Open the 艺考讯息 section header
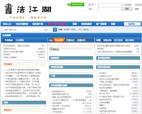Viewport: 142px width, 114px height. [x=55, y=50]
